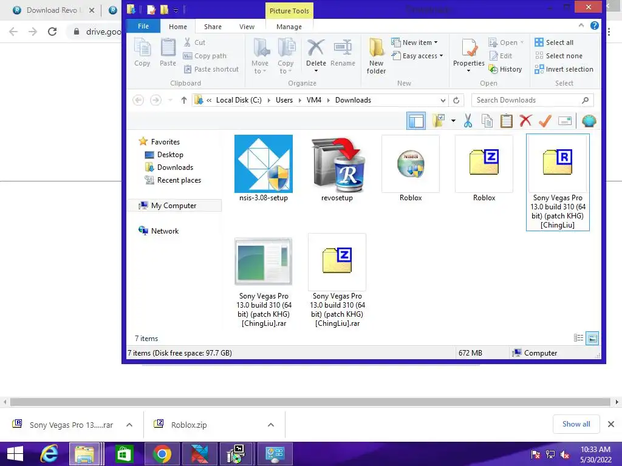Open Explorer help question mark icon

(x=594, y=25)
